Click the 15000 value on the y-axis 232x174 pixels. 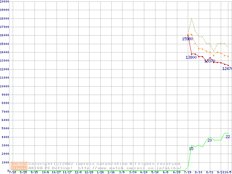[x=4, y=44]
